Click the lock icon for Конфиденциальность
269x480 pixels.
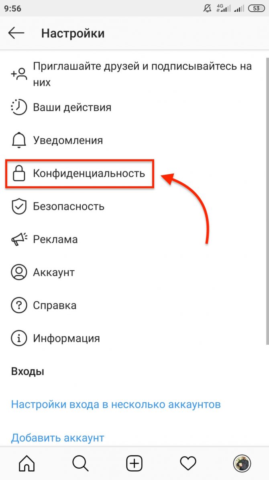click(x=18, y=174)
